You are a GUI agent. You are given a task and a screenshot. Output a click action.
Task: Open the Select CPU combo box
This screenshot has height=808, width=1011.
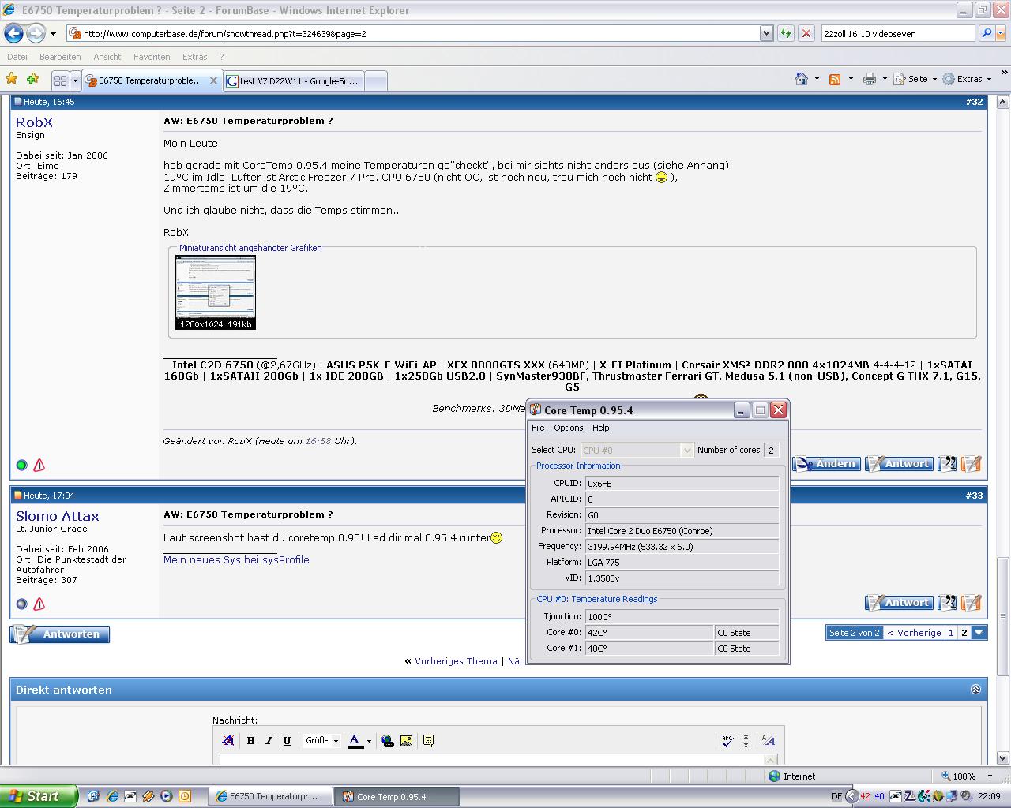pos(637,450)
